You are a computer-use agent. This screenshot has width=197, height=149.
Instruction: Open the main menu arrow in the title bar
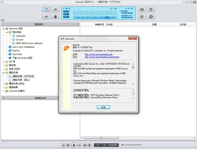(x=2, y=2)
